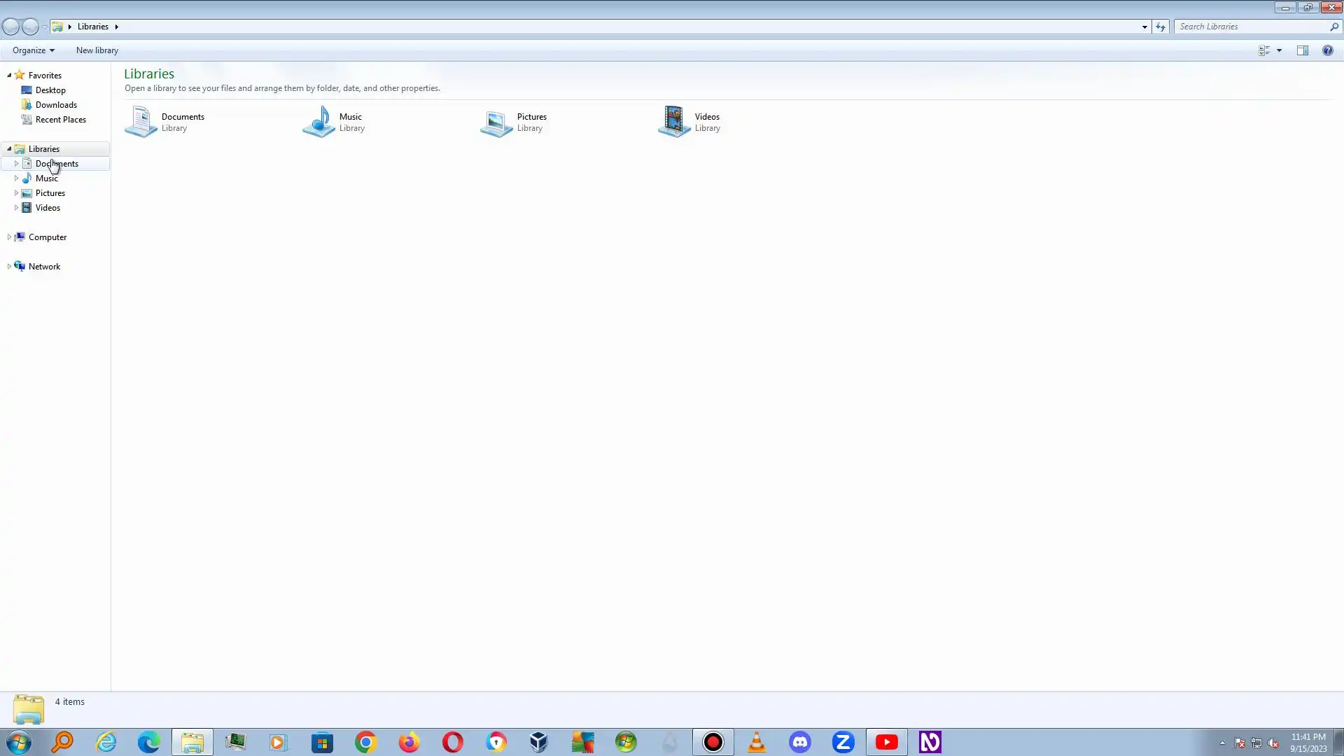Open the Documents library icon

coord(141,122)
